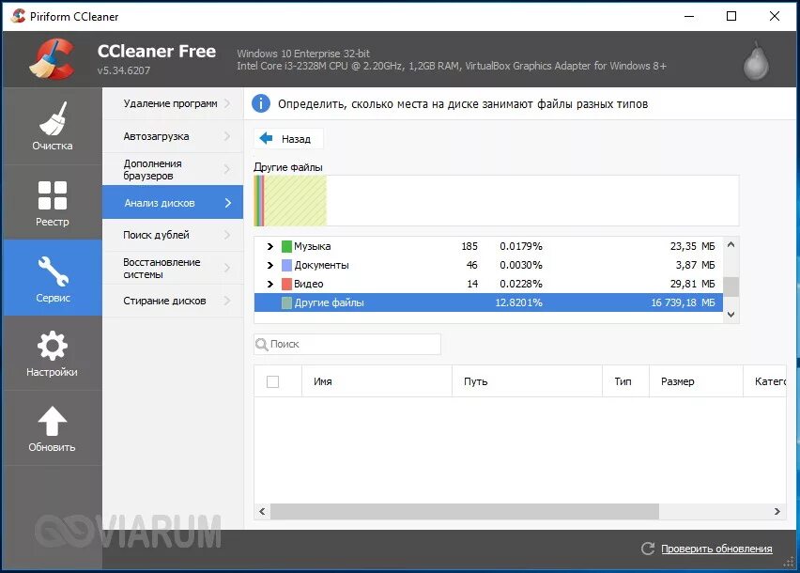Click the Музыка category label
Image resolution: width=800 pixels, height=573 pixels.
313,246
